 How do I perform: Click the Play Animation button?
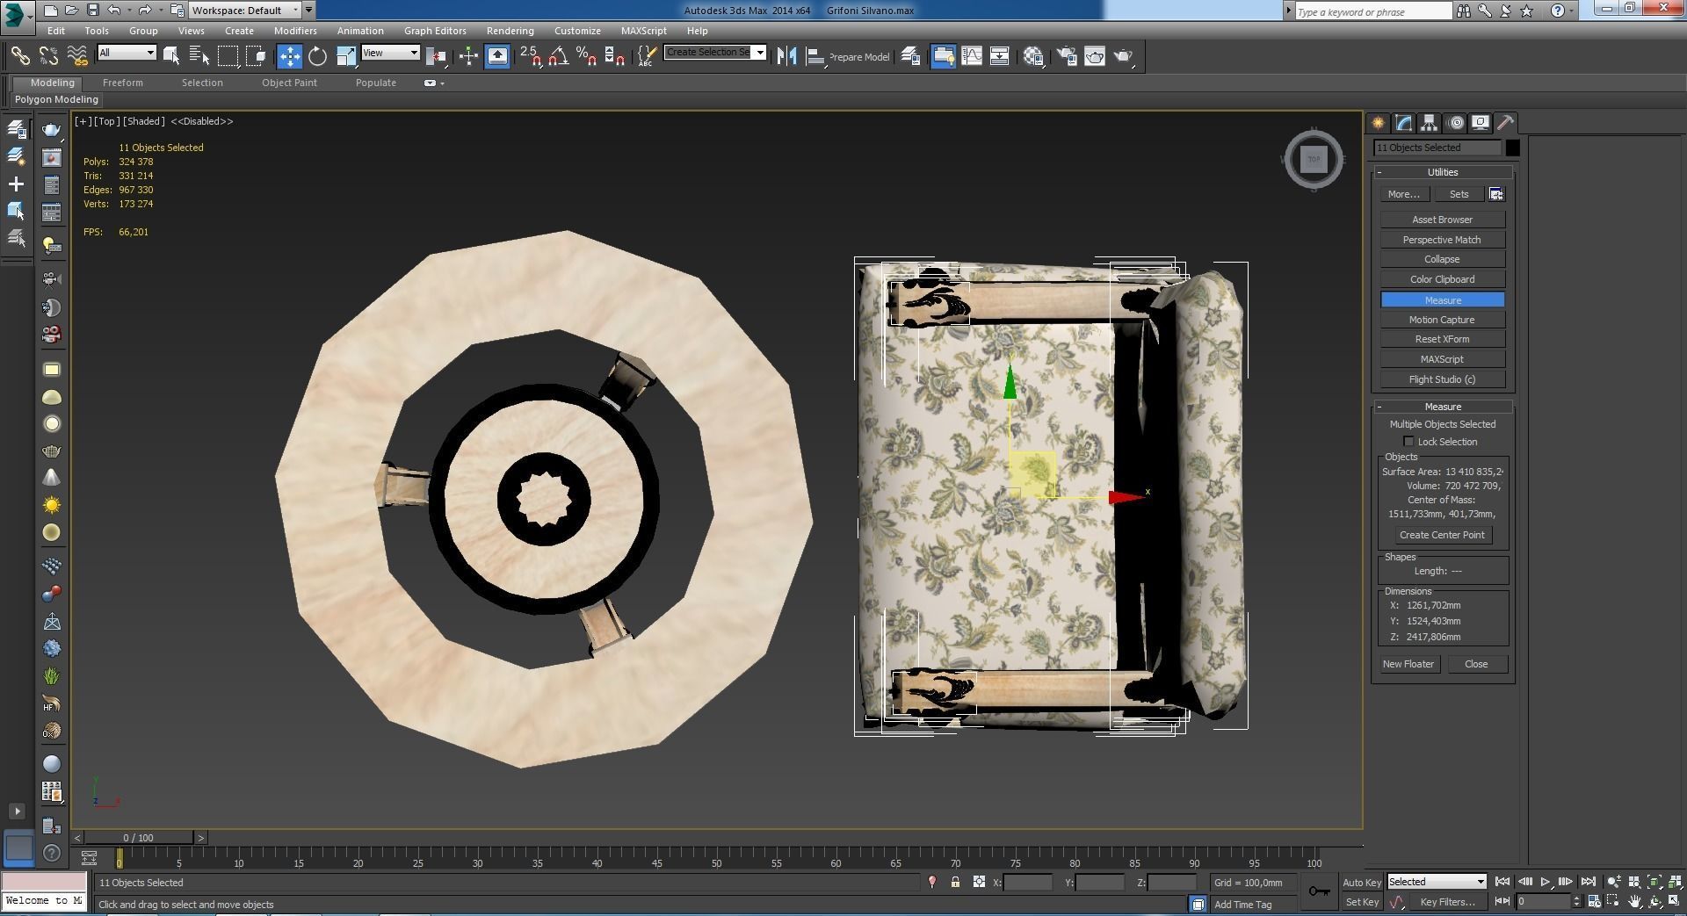click(1545, 882)
